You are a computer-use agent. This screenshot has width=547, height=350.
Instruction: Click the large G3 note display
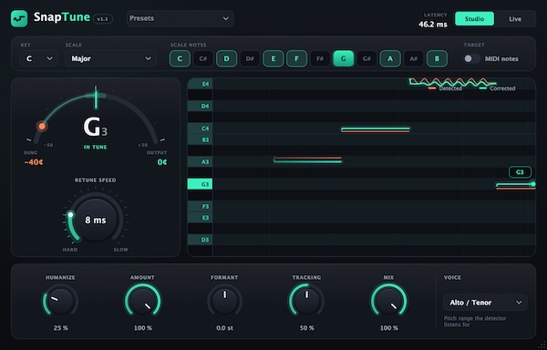pos(96,128)
